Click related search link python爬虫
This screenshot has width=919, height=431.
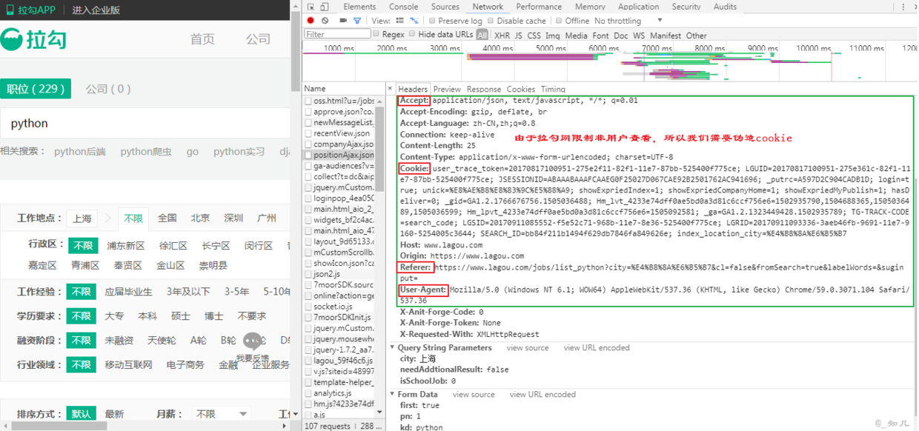tap(146, 151)
